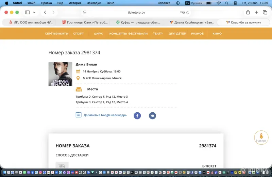The height and width of the screenshot is (177, 272).
Task: Open the Закладки menu
Action: (94, 3)
